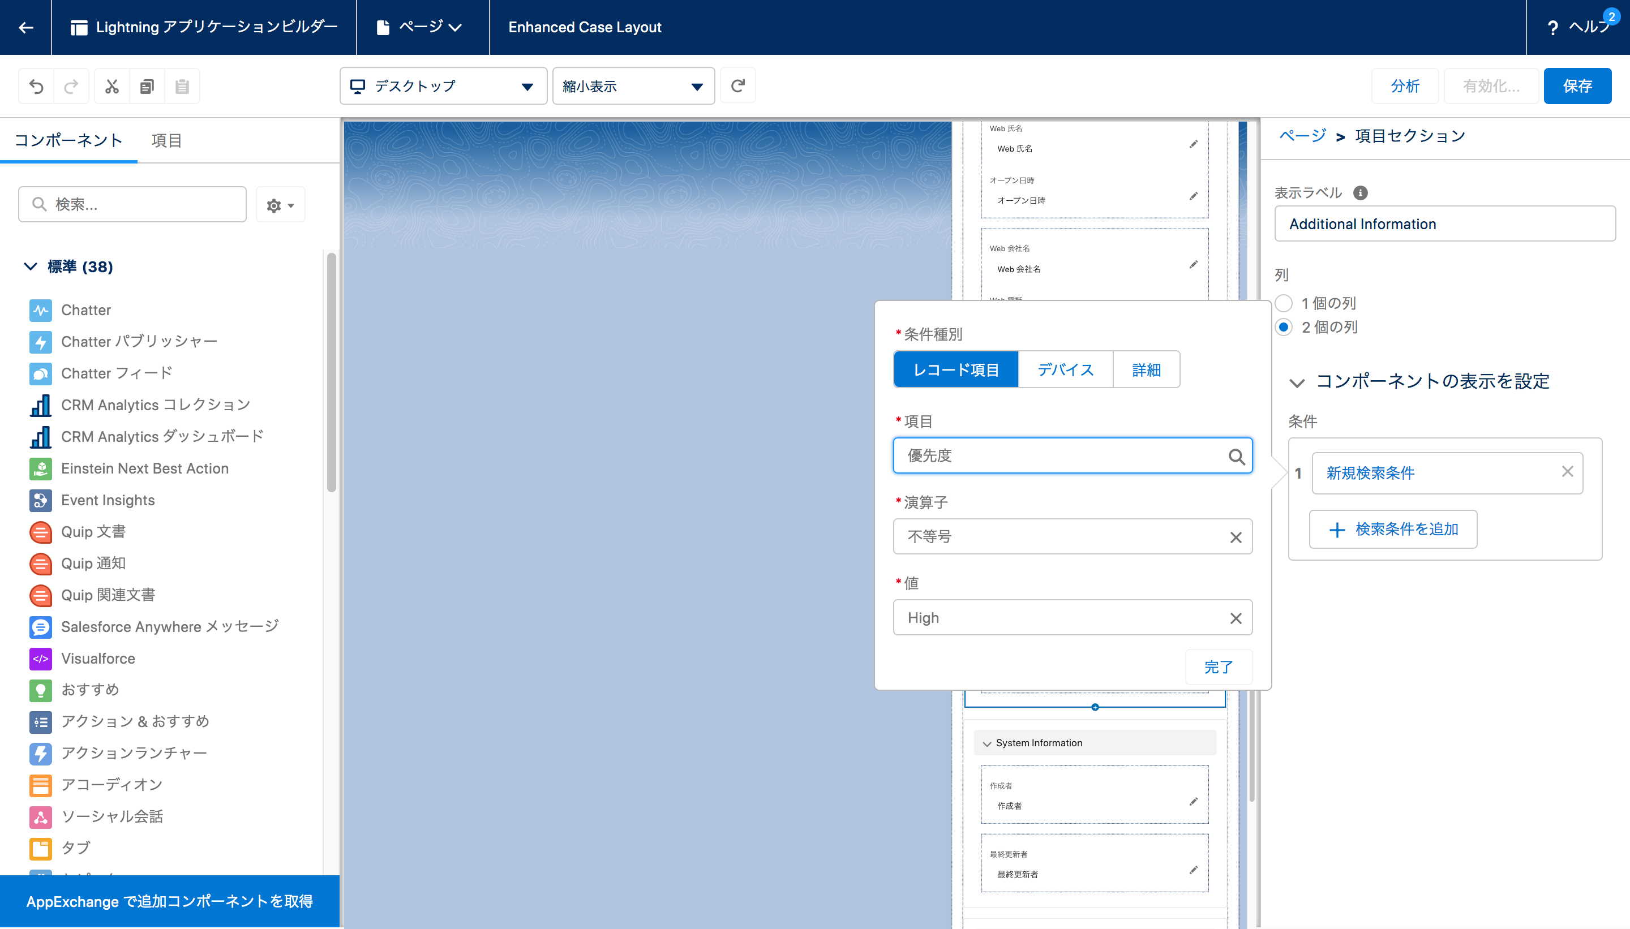Choose デバイス condition type
The height and width of the screenshot is (929, 1630).
pos(1065,369)
